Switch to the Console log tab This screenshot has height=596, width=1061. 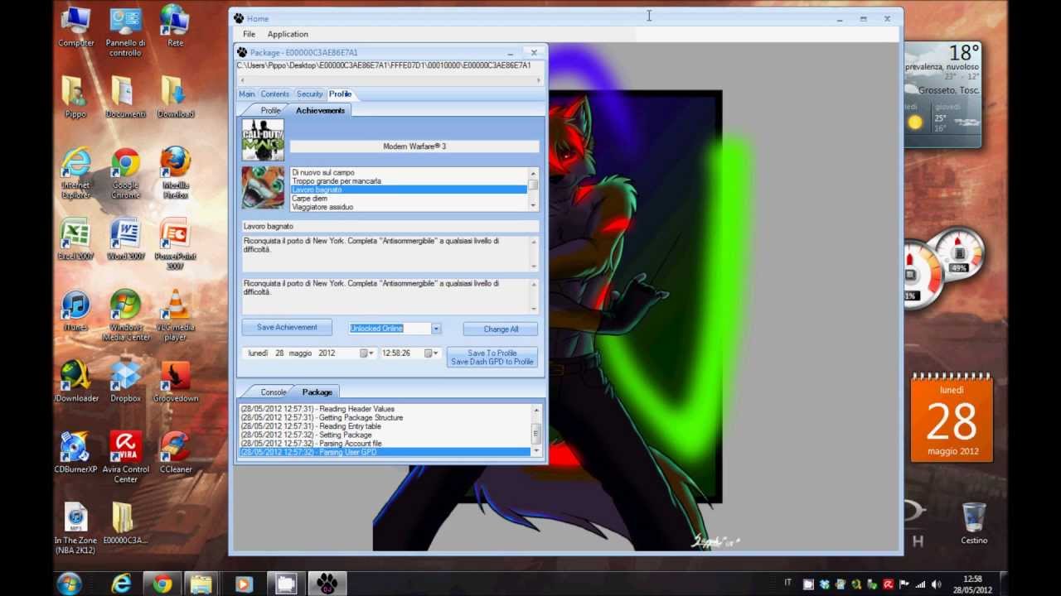(274, 392)
